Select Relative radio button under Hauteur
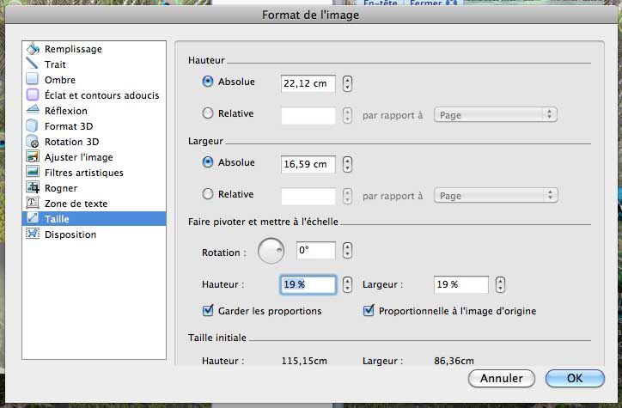Viewport: 622px width, 408px height. (208, 113)
